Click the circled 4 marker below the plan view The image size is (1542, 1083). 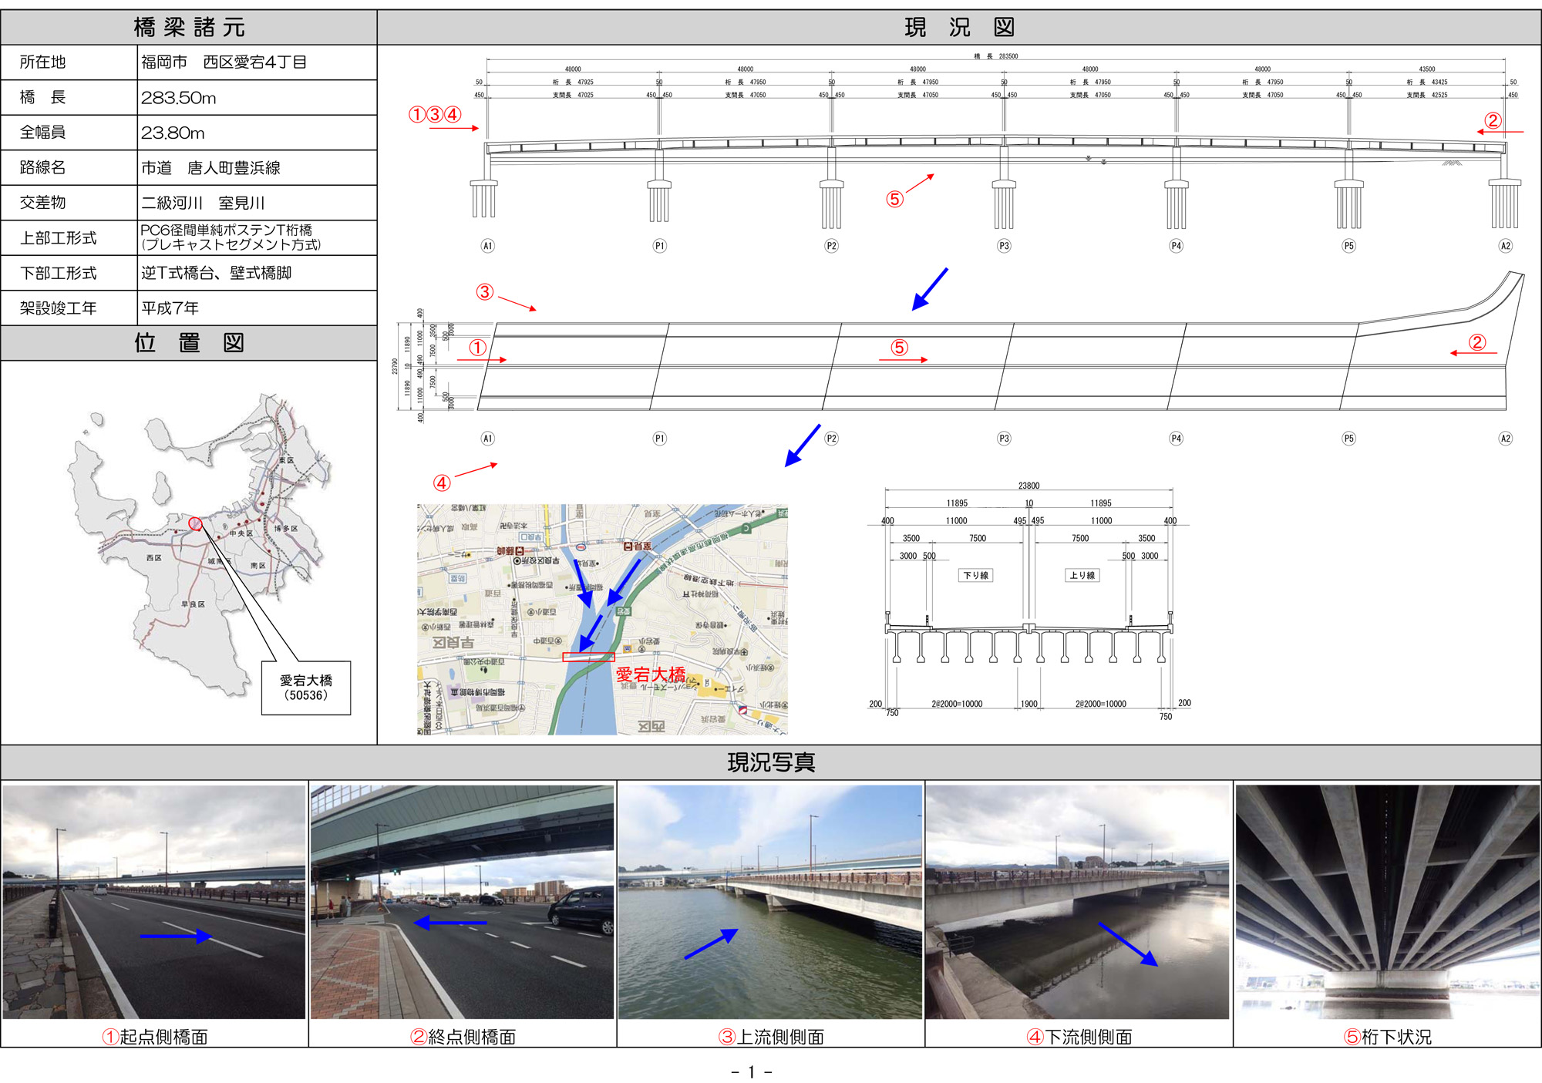click(x=441, y=483)
